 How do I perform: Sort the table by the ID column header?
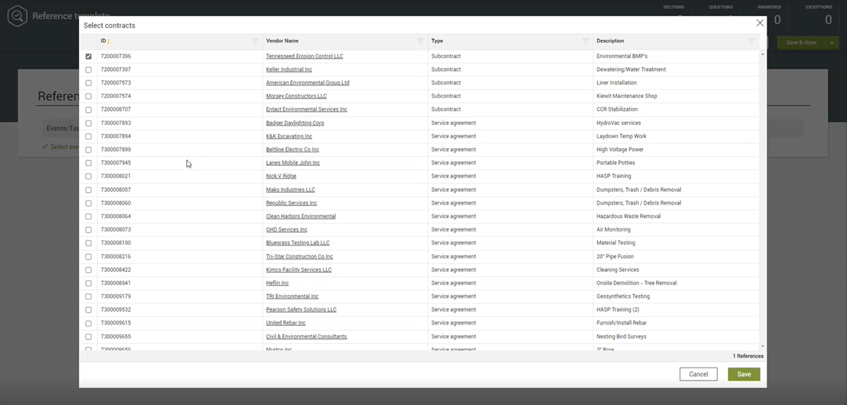(x=103, y=41)
